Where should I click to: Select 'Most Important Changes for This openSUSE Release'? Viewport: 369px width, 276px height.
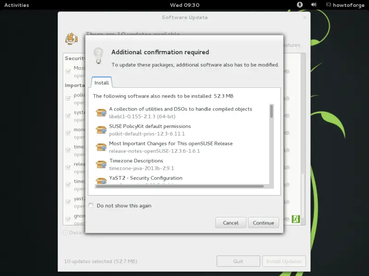(x=182, y=147)
